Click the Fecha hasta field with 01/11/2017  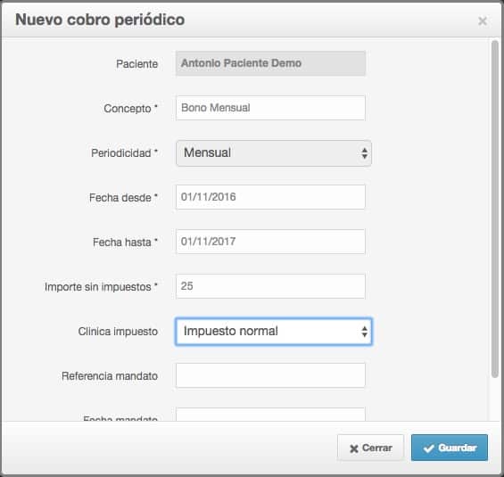tap(270, 242)
